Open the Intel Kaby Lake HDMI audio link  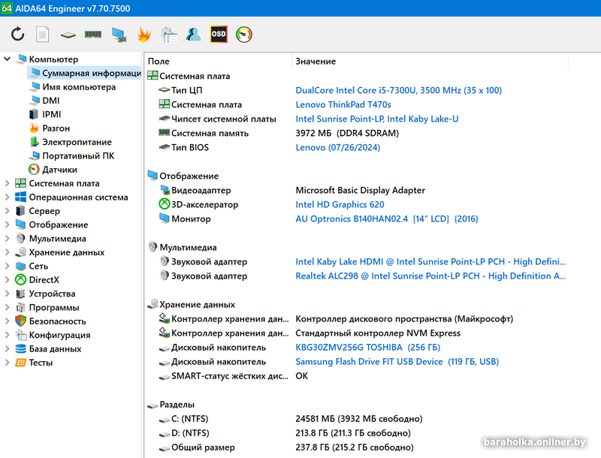click(x=430, y=261)
